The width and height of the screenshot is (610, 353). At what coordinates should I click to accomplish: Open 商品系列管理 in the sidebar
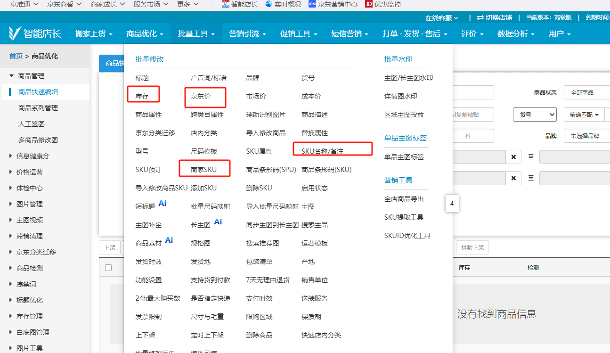click(x=38, y=108)
